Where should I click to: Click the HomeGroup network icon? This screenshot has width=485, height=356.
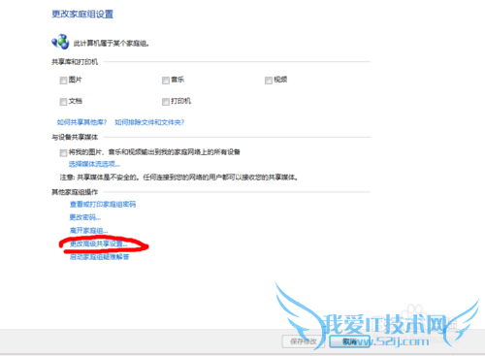coord(60,42)
